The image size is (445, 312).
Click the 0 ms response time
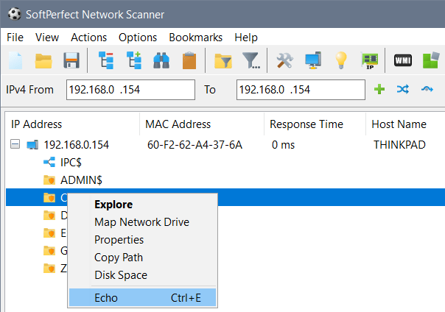tap(283, 145)
